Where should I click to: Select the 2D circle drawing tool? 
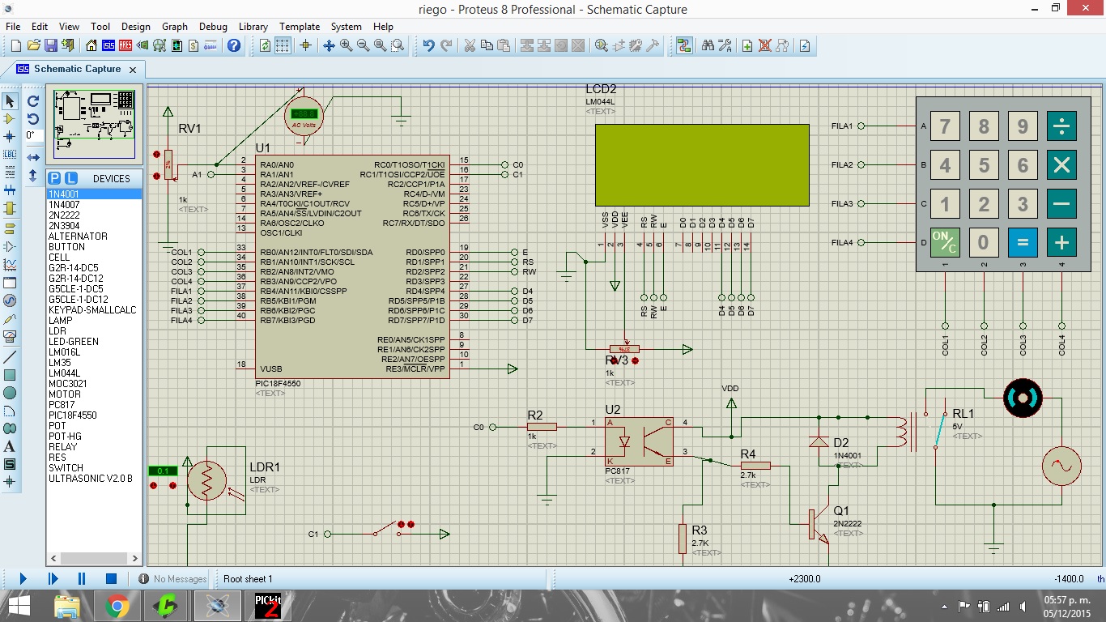tap(10, 393)
